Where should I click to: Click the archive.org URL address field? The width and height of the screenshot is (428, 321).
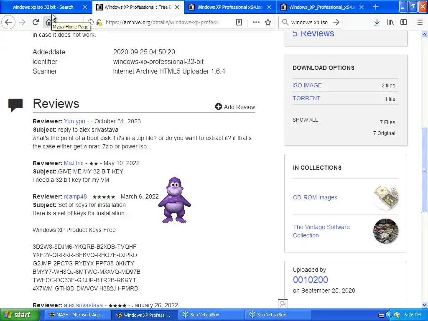click(x=163, y=23)
